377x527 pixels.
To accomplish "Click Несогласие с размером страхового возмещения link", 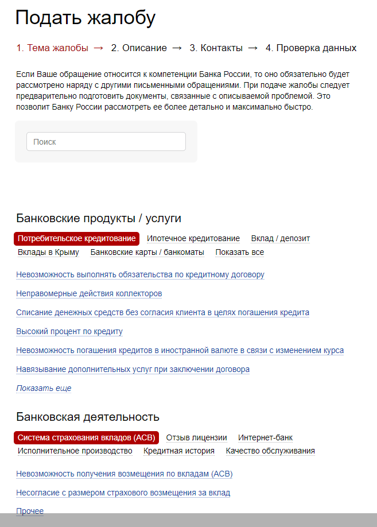I will pyautogui.click(x=123, y=493).
